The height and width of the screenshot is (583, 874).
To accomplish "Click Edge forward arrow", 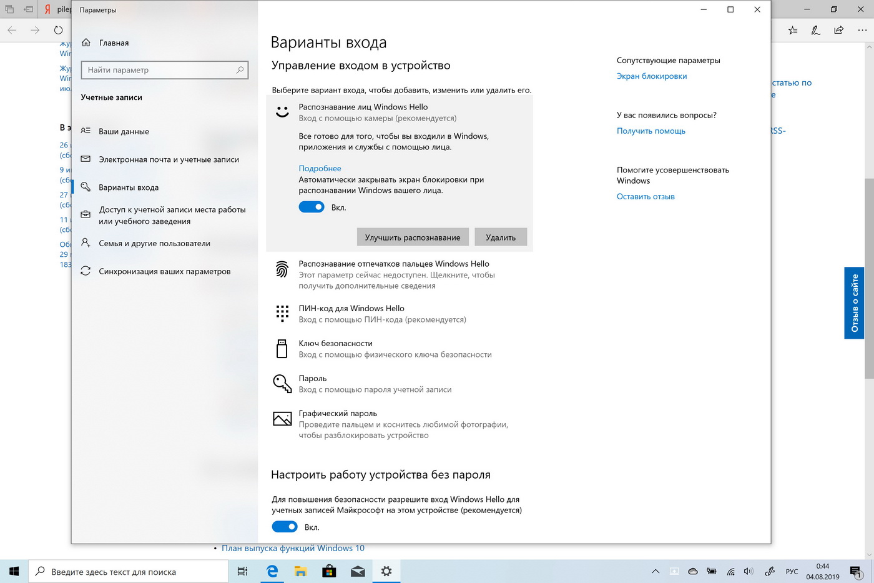I will click(x=35, y=30).
